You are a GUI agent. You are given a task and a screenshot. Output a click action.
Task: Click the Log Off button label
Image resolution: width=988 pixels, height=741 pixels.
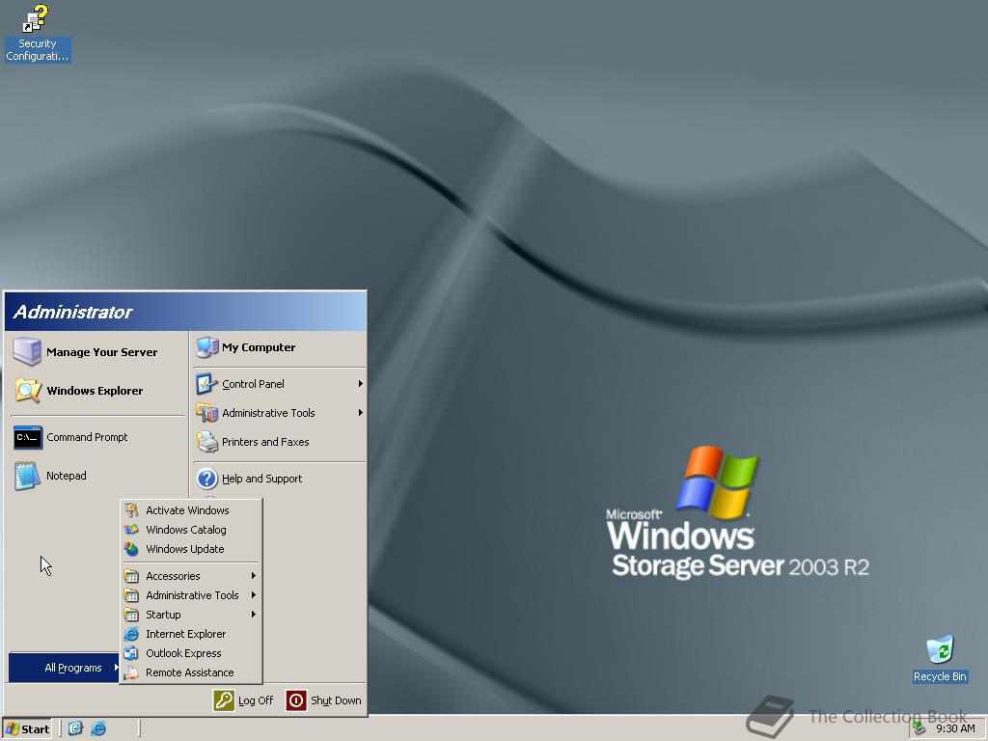[x=256, y=700]
